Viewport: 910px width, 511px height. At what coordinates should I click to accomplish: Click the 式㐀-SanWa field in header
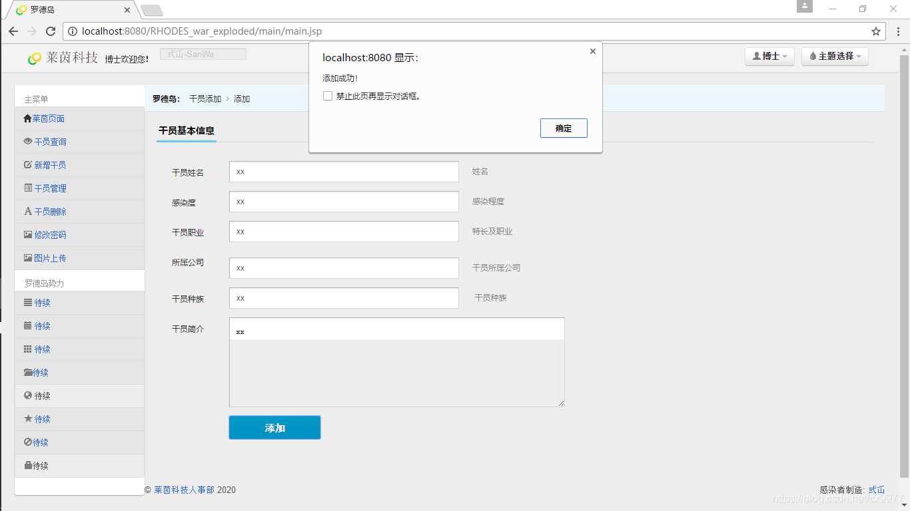click(203, 55)
